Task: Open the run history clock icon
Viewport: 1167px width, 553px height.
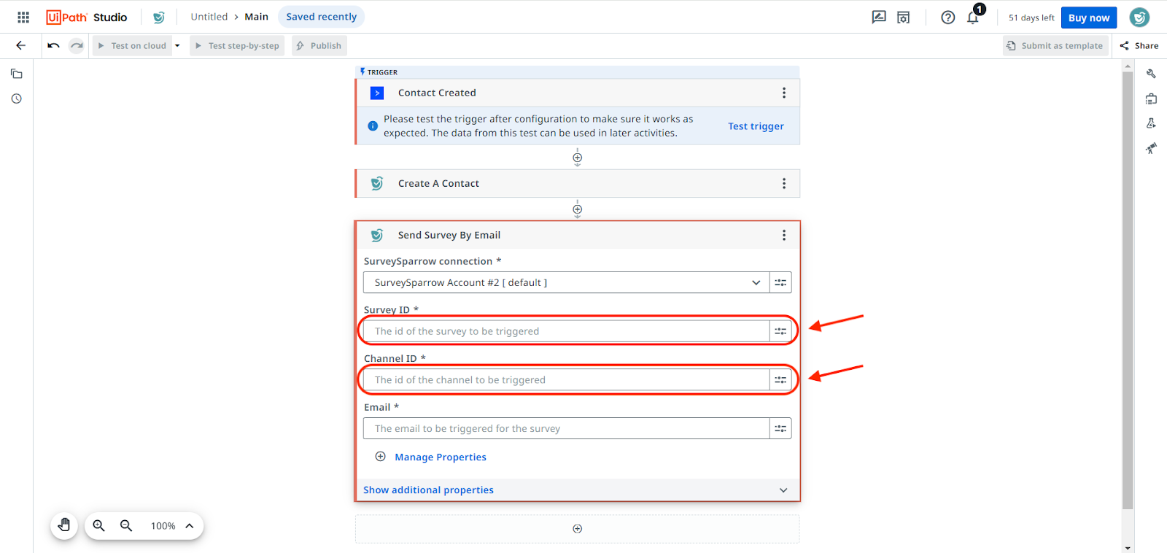Action: (x=17, y=98)
